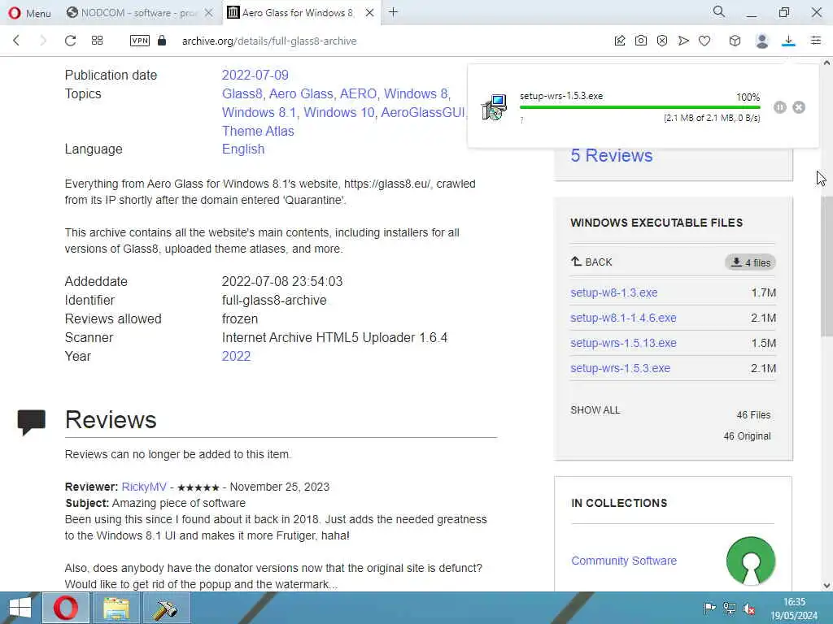Open a new tab with plus button
833x624 pixels.
(393, 12)
